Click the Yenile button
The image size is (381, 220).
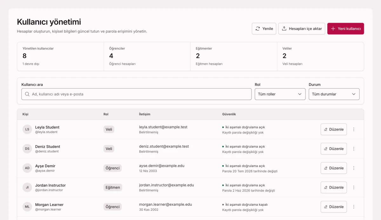pyautogui.click(x=264, y=29)
